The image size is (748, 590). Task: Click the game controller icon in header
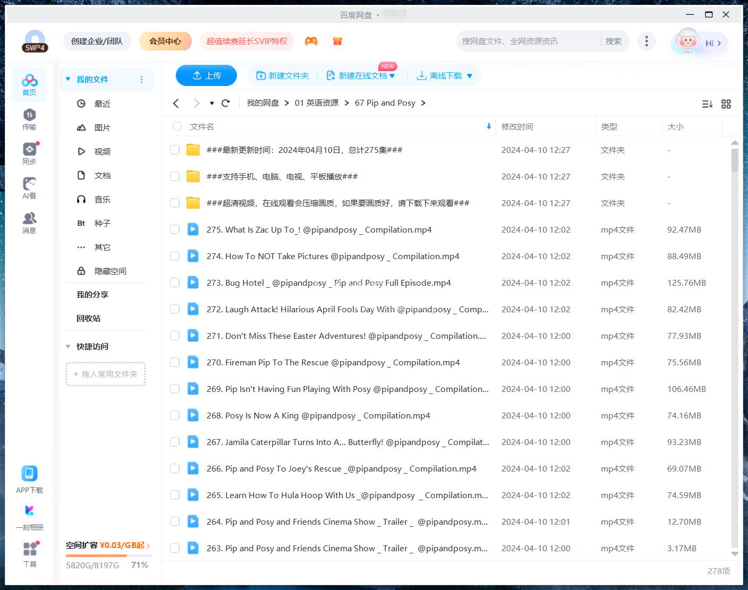tap(311, 41)
